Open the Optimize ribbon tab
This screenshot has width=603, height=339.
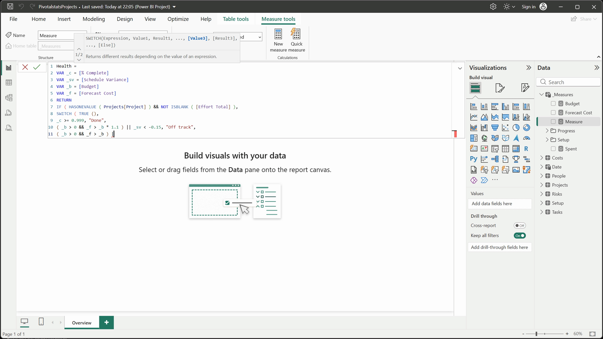[178, 19]
